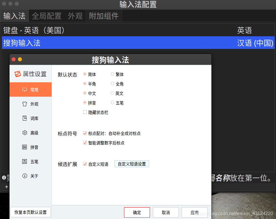Select the 拼音 radio button in 默认状态
Image resolution: width=276 pixels, height=219 pixels.
point(85,102)
